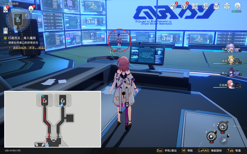Click the LeftAlt key hint badge
The width and height of the screenshot is (247, 154).
pos(204,150)
